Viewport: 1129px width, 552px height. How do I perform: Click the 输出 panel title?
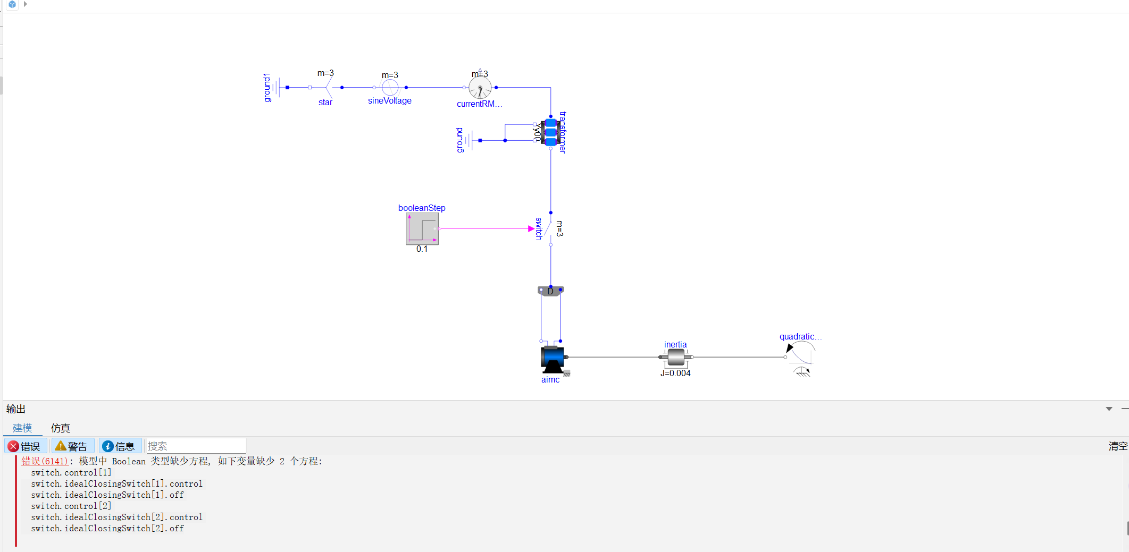[16, 409]
